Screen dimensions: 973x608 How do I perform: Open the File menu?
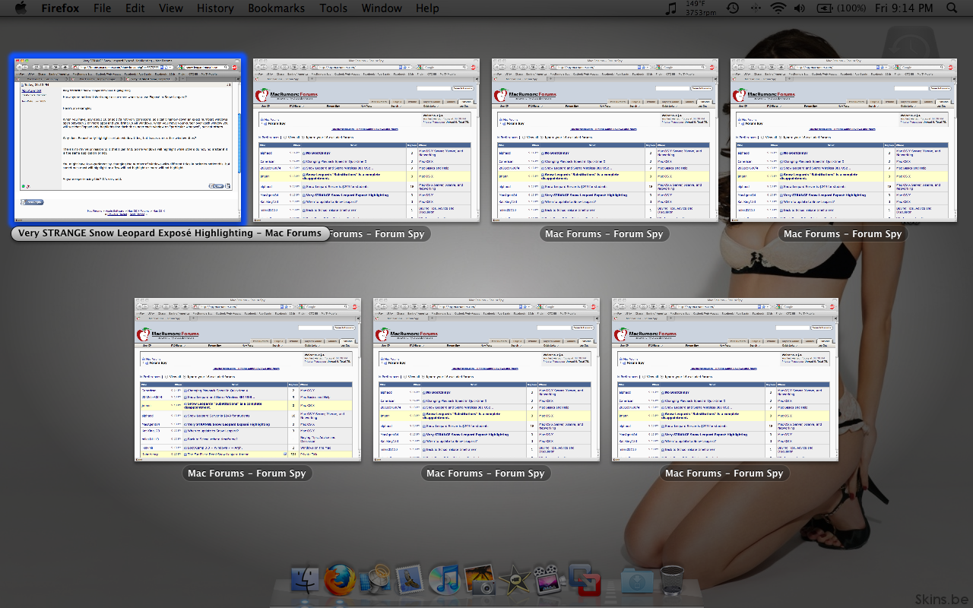click(102, 8)
